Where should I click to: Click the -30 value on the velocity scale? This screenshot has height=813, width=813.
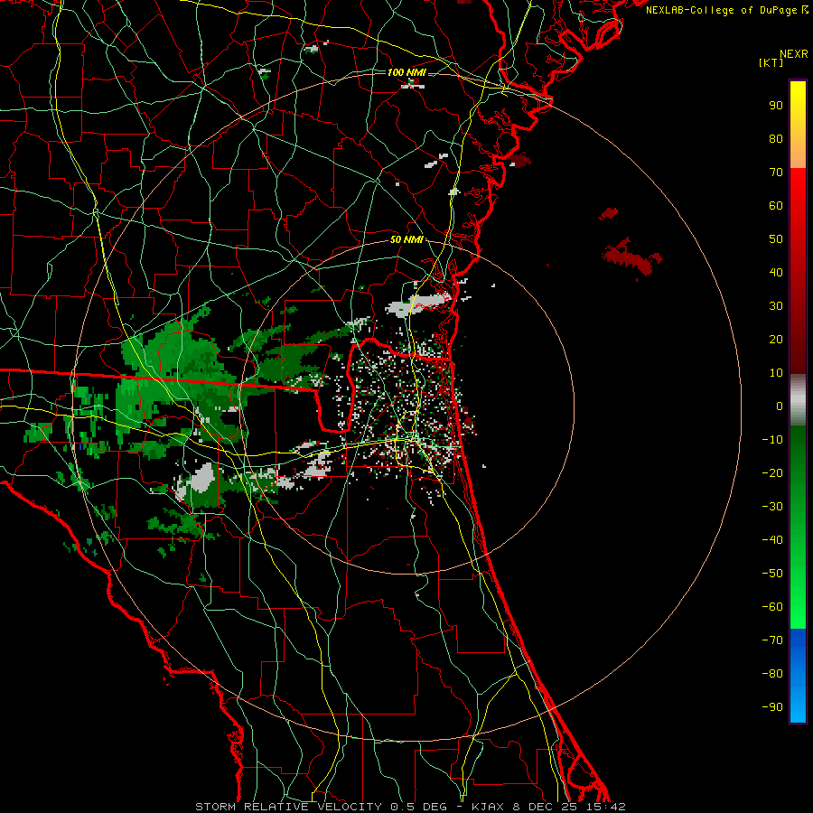[772, 507]
